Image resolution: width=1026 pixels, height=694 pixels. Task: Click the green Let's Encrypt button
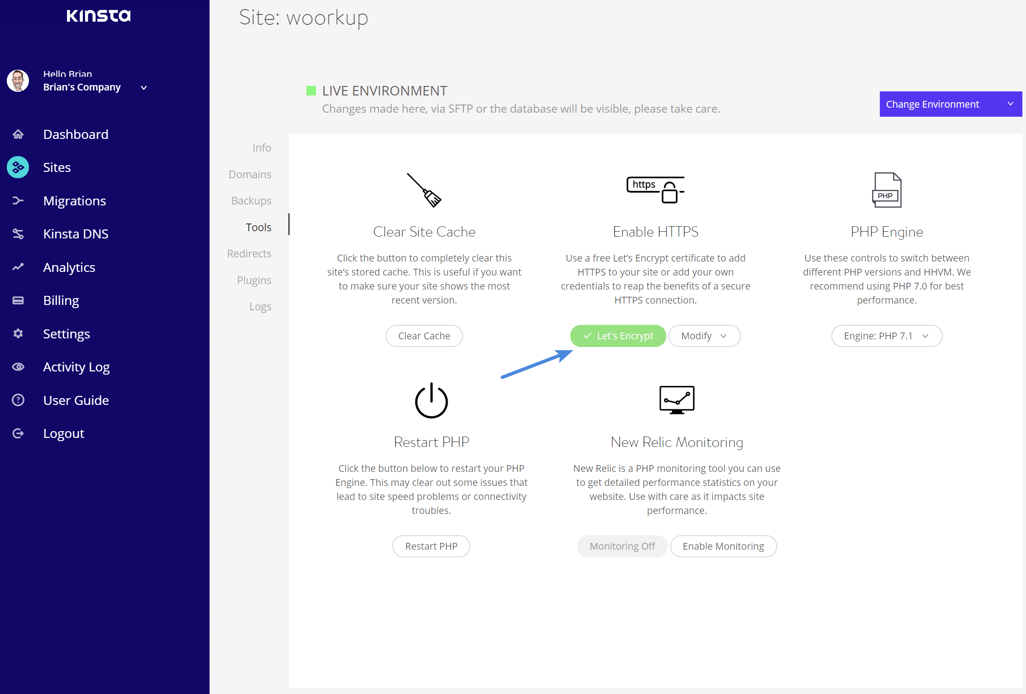[618, 336]
